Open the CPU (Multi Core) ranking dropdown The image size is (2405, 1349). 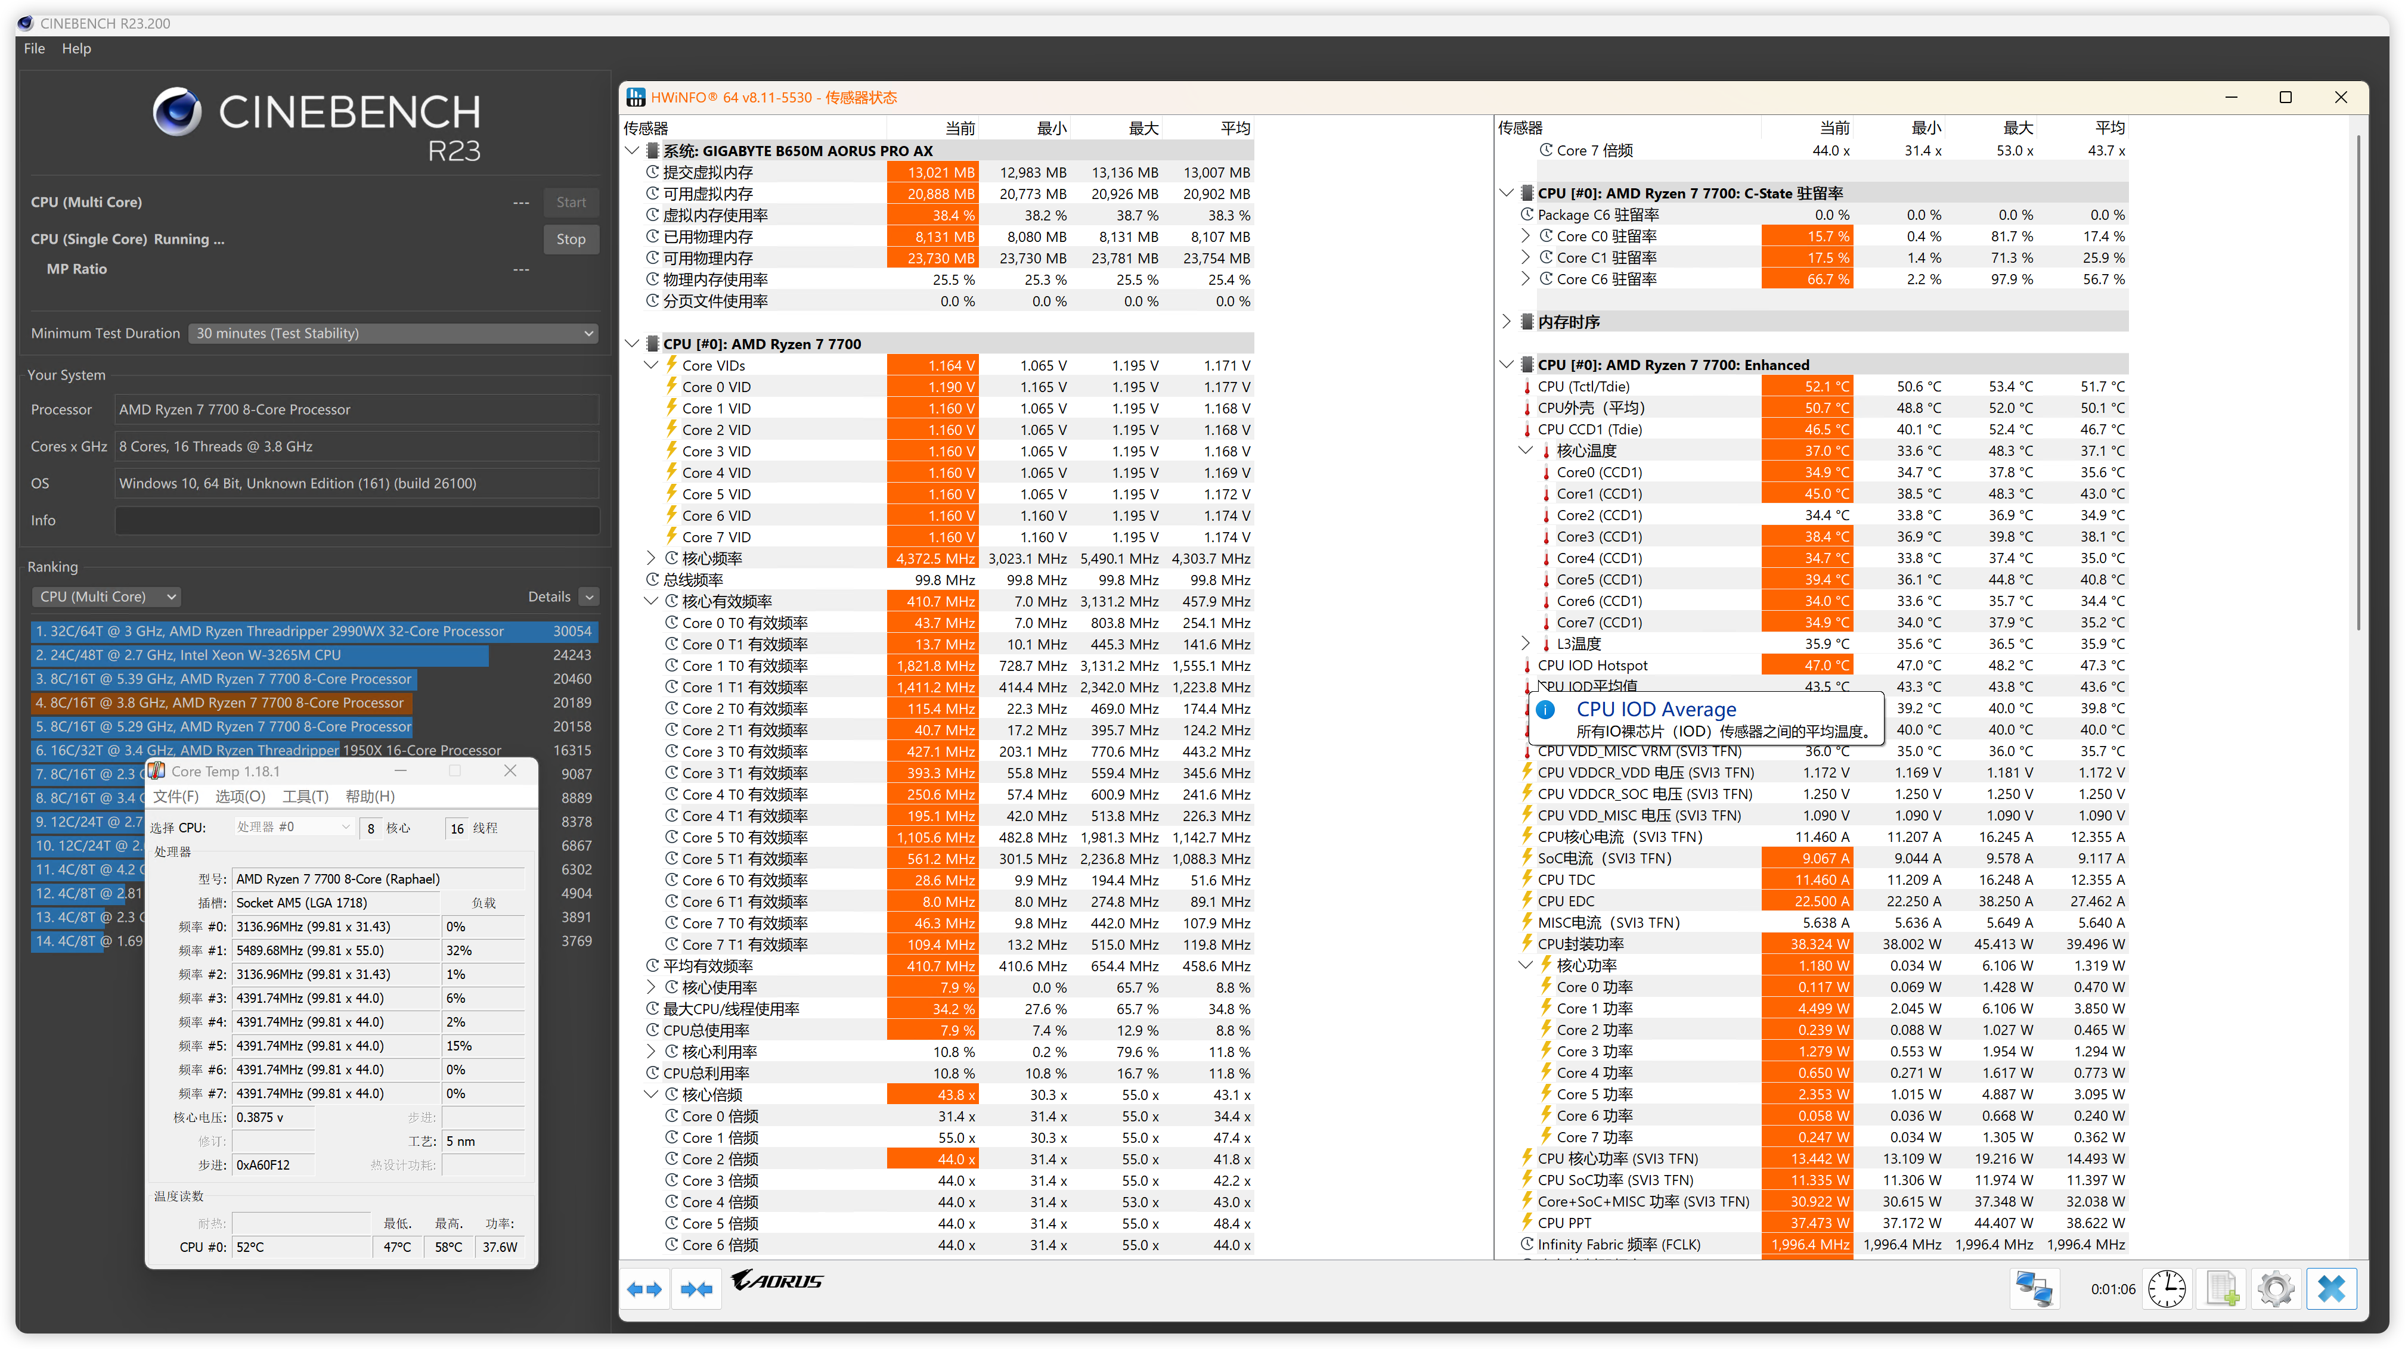(106, 597)
